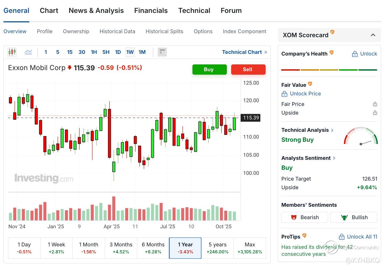Select the 1 Day performance range
The height and width of the screenshot is (269, 387).
coord(24,248)
